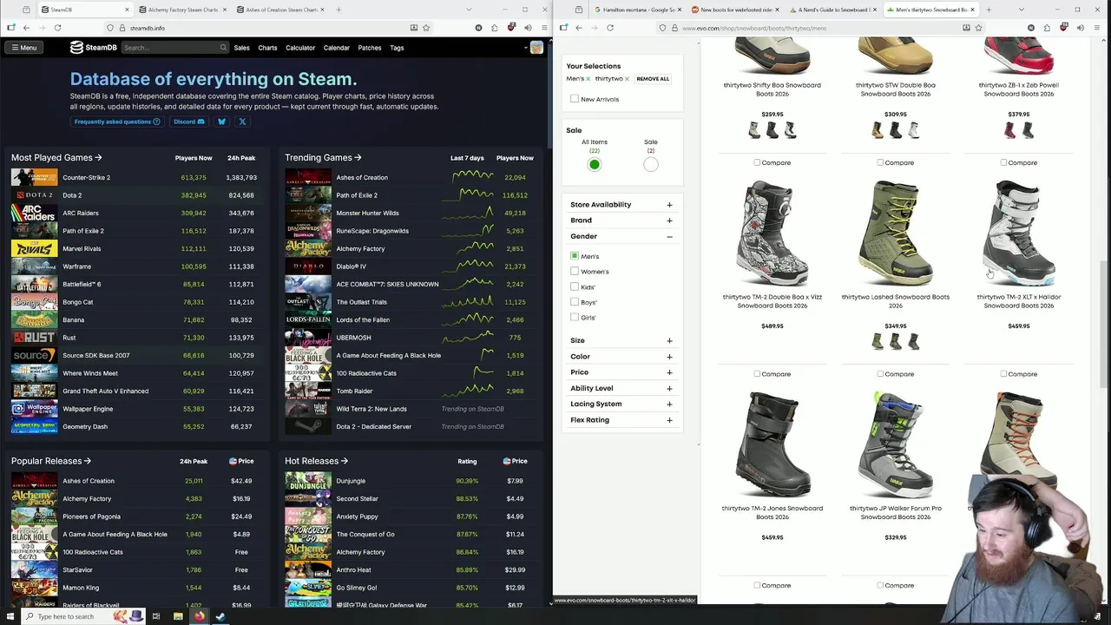This screenshot has width=1111, height=625.
Task: Open a new tab in the SteamDB window
Action: click(339, 10)
